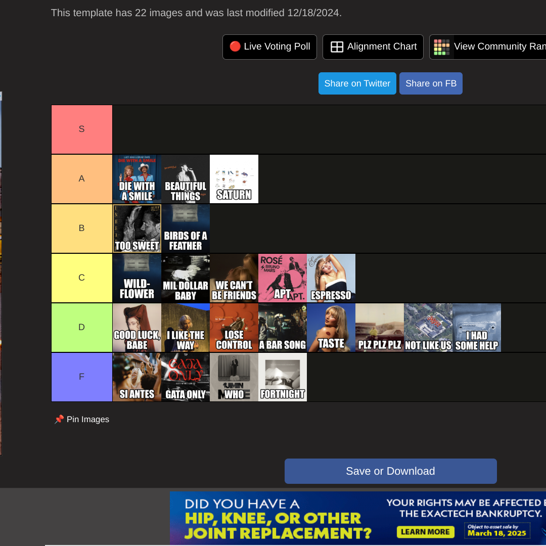The height and width of the screenshot is (546, 546).
Task: Click the View Community Rank colored grid icon
Action: (x=441, y=47)
